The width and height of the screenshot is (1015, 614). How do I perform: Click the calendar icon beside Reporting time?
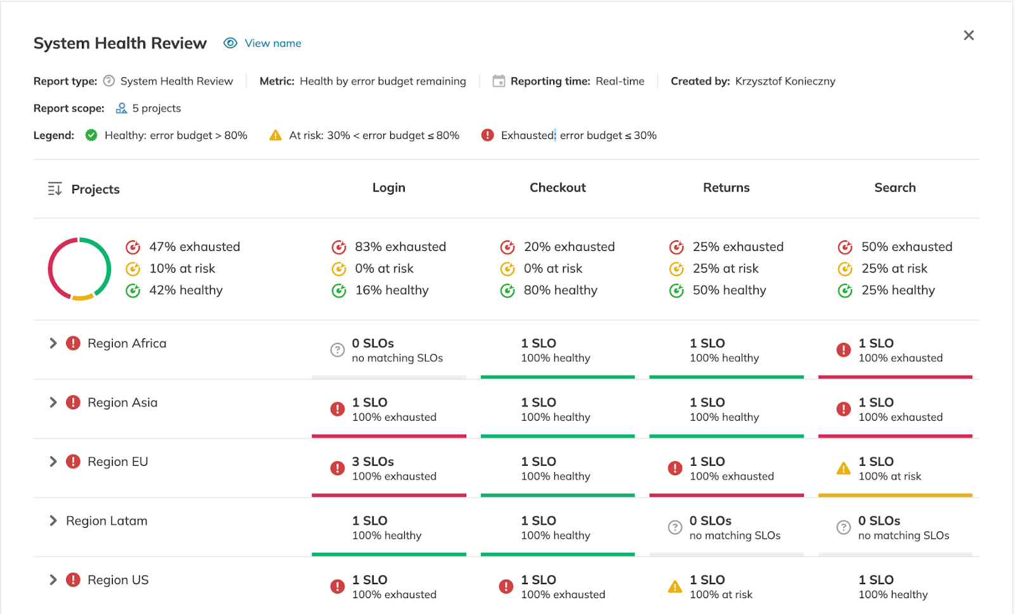499,80
